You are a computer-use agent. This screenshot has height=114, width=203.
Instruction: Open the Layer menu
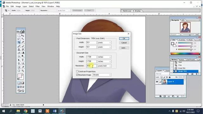click(x=25, y=6)
